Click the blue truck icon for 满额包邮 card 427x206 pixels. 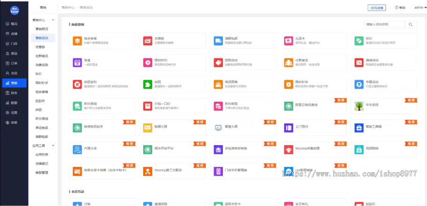pos(218,41)
